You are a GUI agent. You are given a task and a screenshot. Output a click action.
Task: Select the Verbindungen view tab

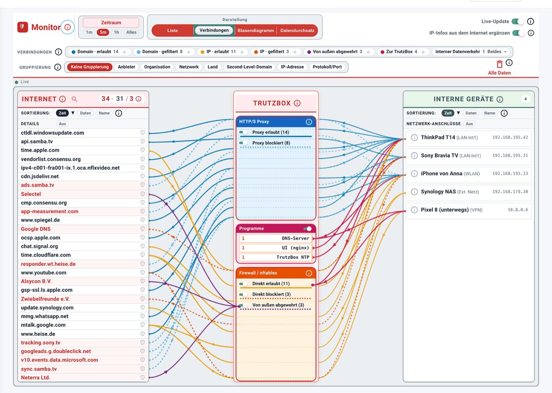[214, 31]
